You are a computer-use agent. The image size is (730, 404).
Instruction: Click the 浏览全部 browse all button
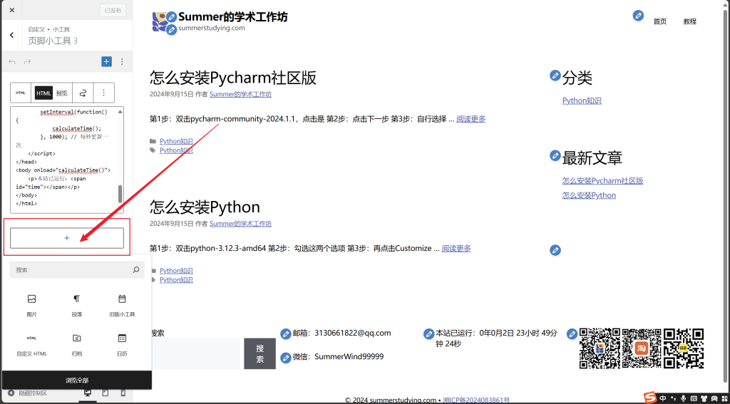click(76, 380)
